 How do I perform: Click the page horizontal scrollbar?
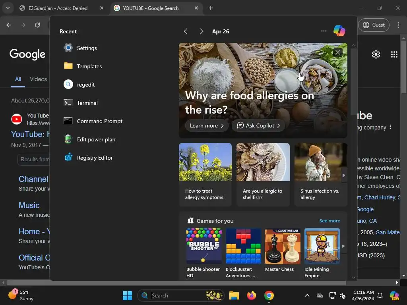point(176,282)
